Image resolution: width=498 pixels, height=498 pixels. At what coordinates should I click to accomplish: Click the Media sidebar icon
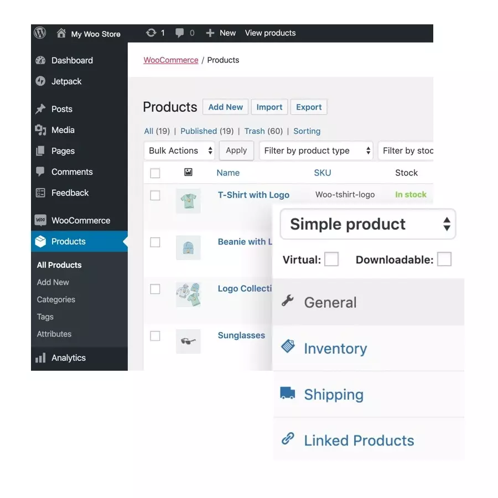40,130
